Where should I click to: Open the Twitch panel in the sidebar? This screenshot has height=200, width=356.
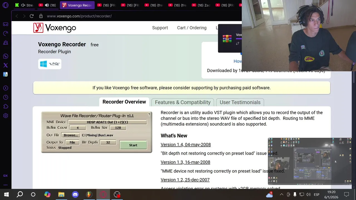click(x=5, y=42)
